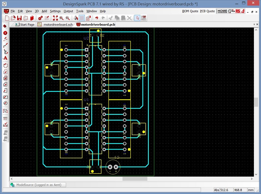The height and width of the screenshot is (194, 261).
Task: Open the 3D menu
Action: 37,11
